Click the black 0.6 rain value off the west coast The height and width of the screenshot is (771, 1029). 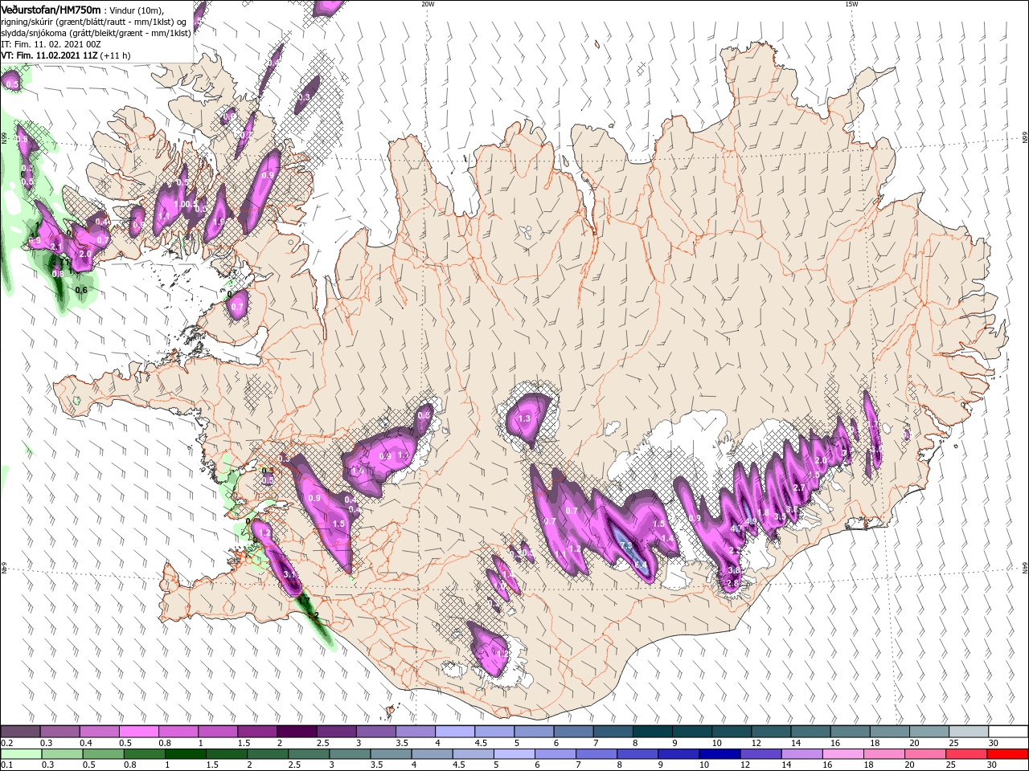(x=80, y=290)
